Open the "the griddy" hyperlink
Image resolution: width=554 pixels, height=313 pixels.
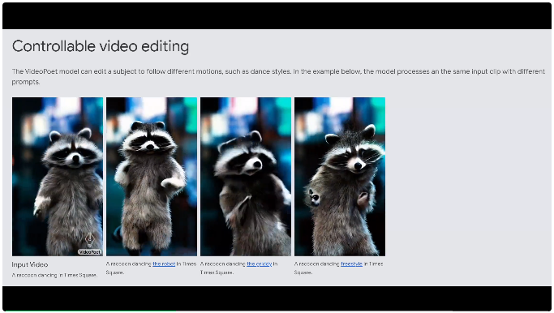260,264
